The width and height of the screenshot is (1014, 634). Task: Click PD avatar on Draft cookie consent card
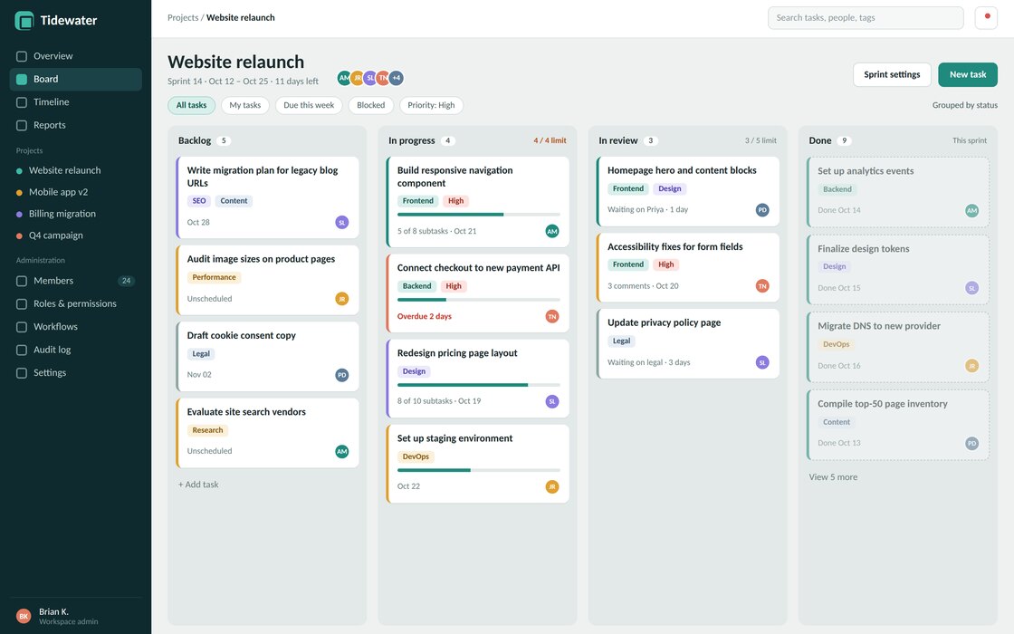point(342,375)
